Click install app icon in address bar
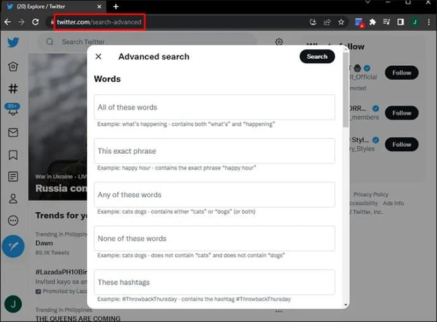Viewport: 437px width, 322px height. (313, 22)
